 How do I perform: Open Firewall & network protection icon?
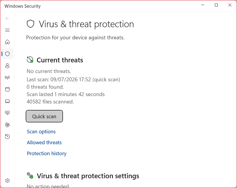pyautogui.click(x=7, y=77)
